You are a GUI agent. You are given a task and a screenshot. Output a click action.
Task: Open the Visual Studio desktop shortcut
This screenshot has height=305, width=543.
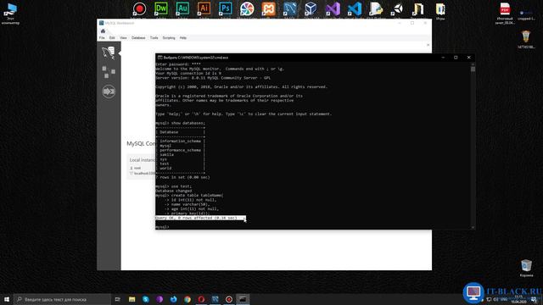[x=333, y=9]
